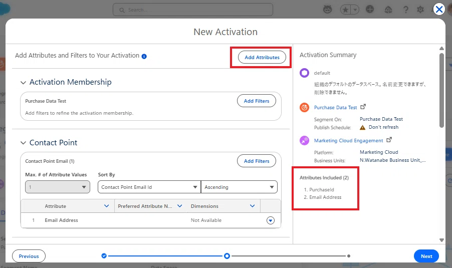
Task: Collapse the Activation Membership section
Action: click(23, 83)
